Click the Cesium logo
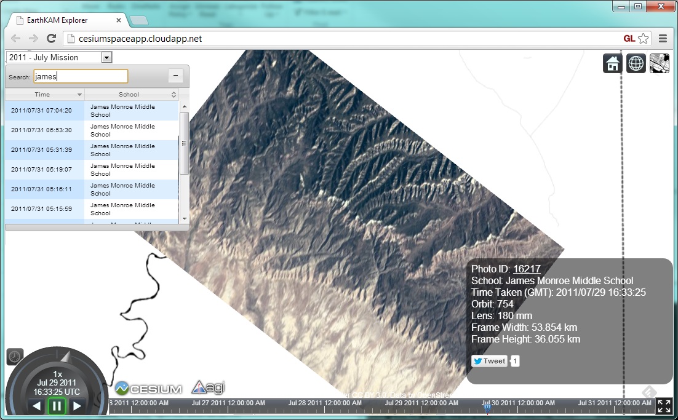 148,388
